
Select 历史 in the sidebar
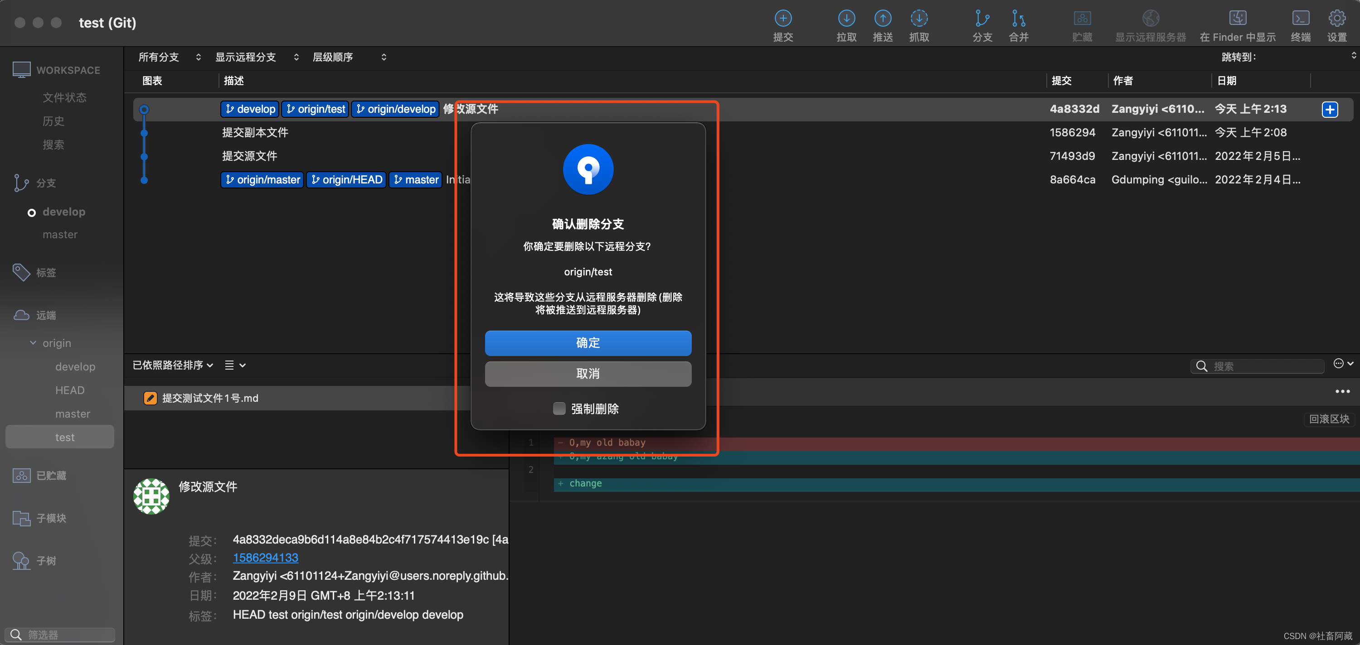pyautogui.click(x=53, y=121)
